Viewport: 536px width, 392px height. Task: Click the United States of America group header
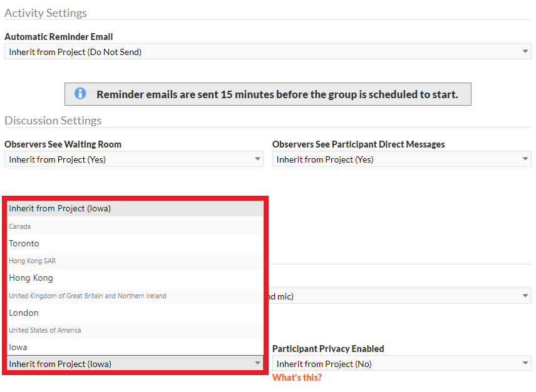(x=135, y=330)
